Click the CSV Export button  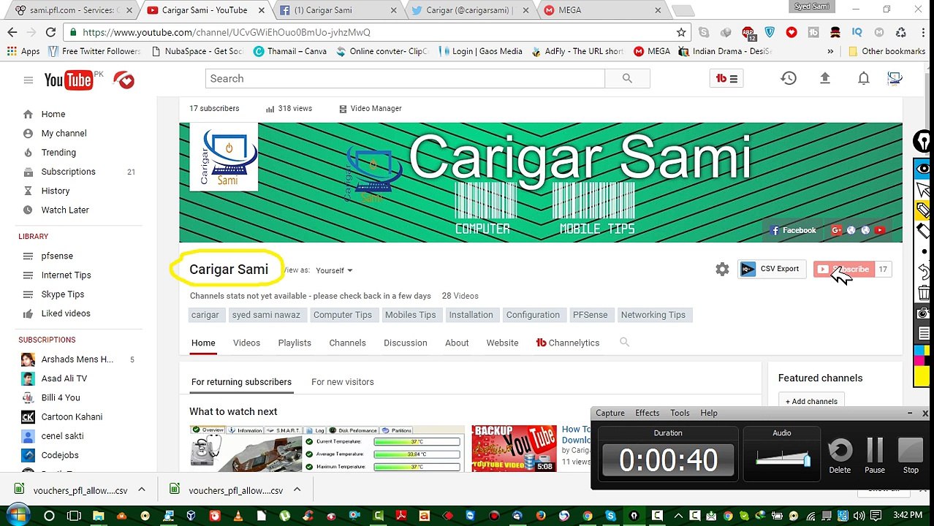point(771,269)
